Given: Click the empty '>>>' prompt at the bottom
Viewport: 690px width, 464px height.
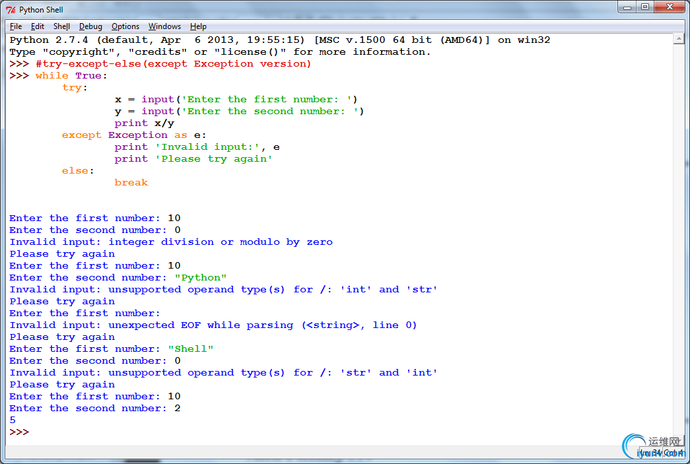Looking at the screenshot, I should click(x=19, y=432).
